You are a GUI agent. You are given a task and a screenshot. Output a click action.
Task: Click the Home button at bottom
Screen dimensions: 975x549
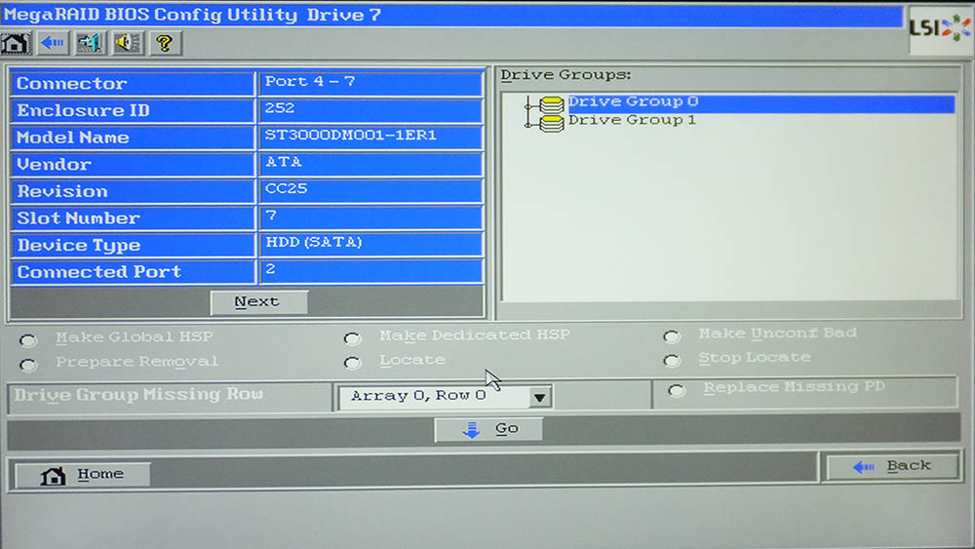pos(83,475)
